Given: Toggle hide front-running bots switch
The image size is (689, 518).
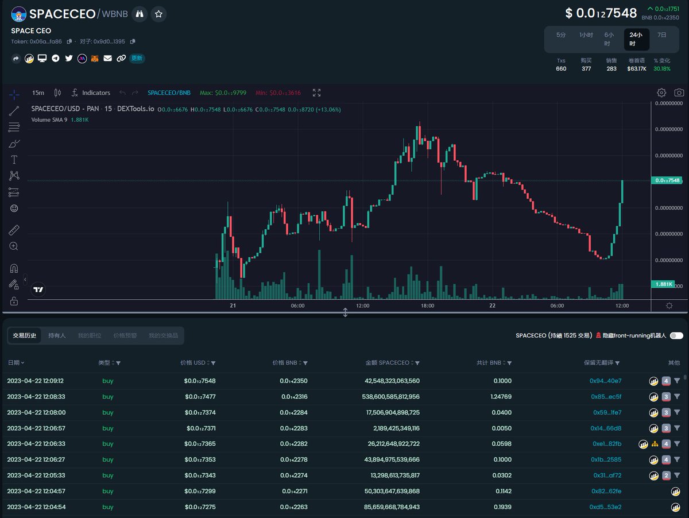Looking at the screenshot, I should pos(676,335).
